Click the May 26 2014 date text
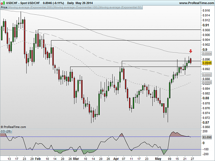The height and width of the screenshot is (161, 215). 84,3
